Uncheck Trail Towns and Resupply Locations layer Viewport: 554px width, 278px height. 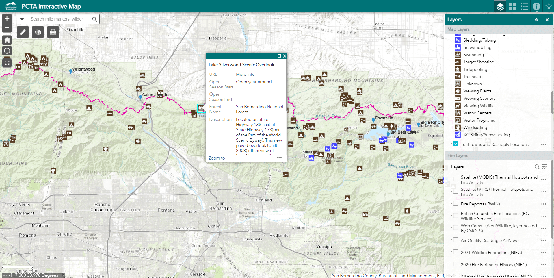click(x=456, y=144)
